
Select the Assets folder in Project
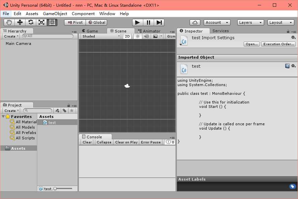click(x=19, y=148)
